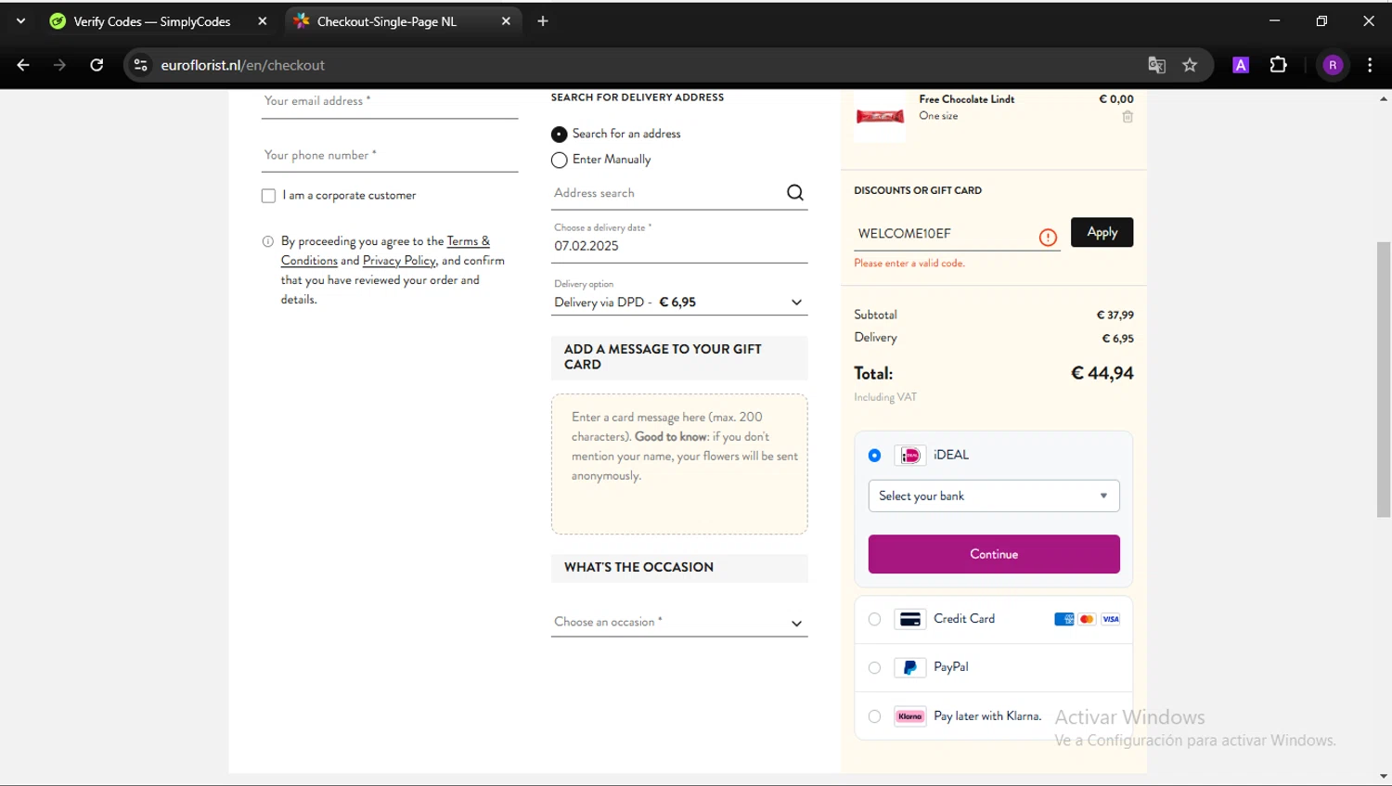1392x786 pixels.
Task: Click the Apply discount button
Action: tap(1102, 232)
